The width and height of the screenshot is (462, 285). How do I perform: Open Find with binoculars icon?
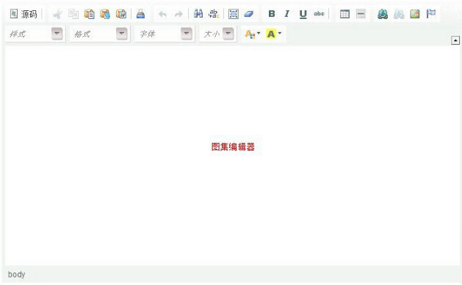198,14
